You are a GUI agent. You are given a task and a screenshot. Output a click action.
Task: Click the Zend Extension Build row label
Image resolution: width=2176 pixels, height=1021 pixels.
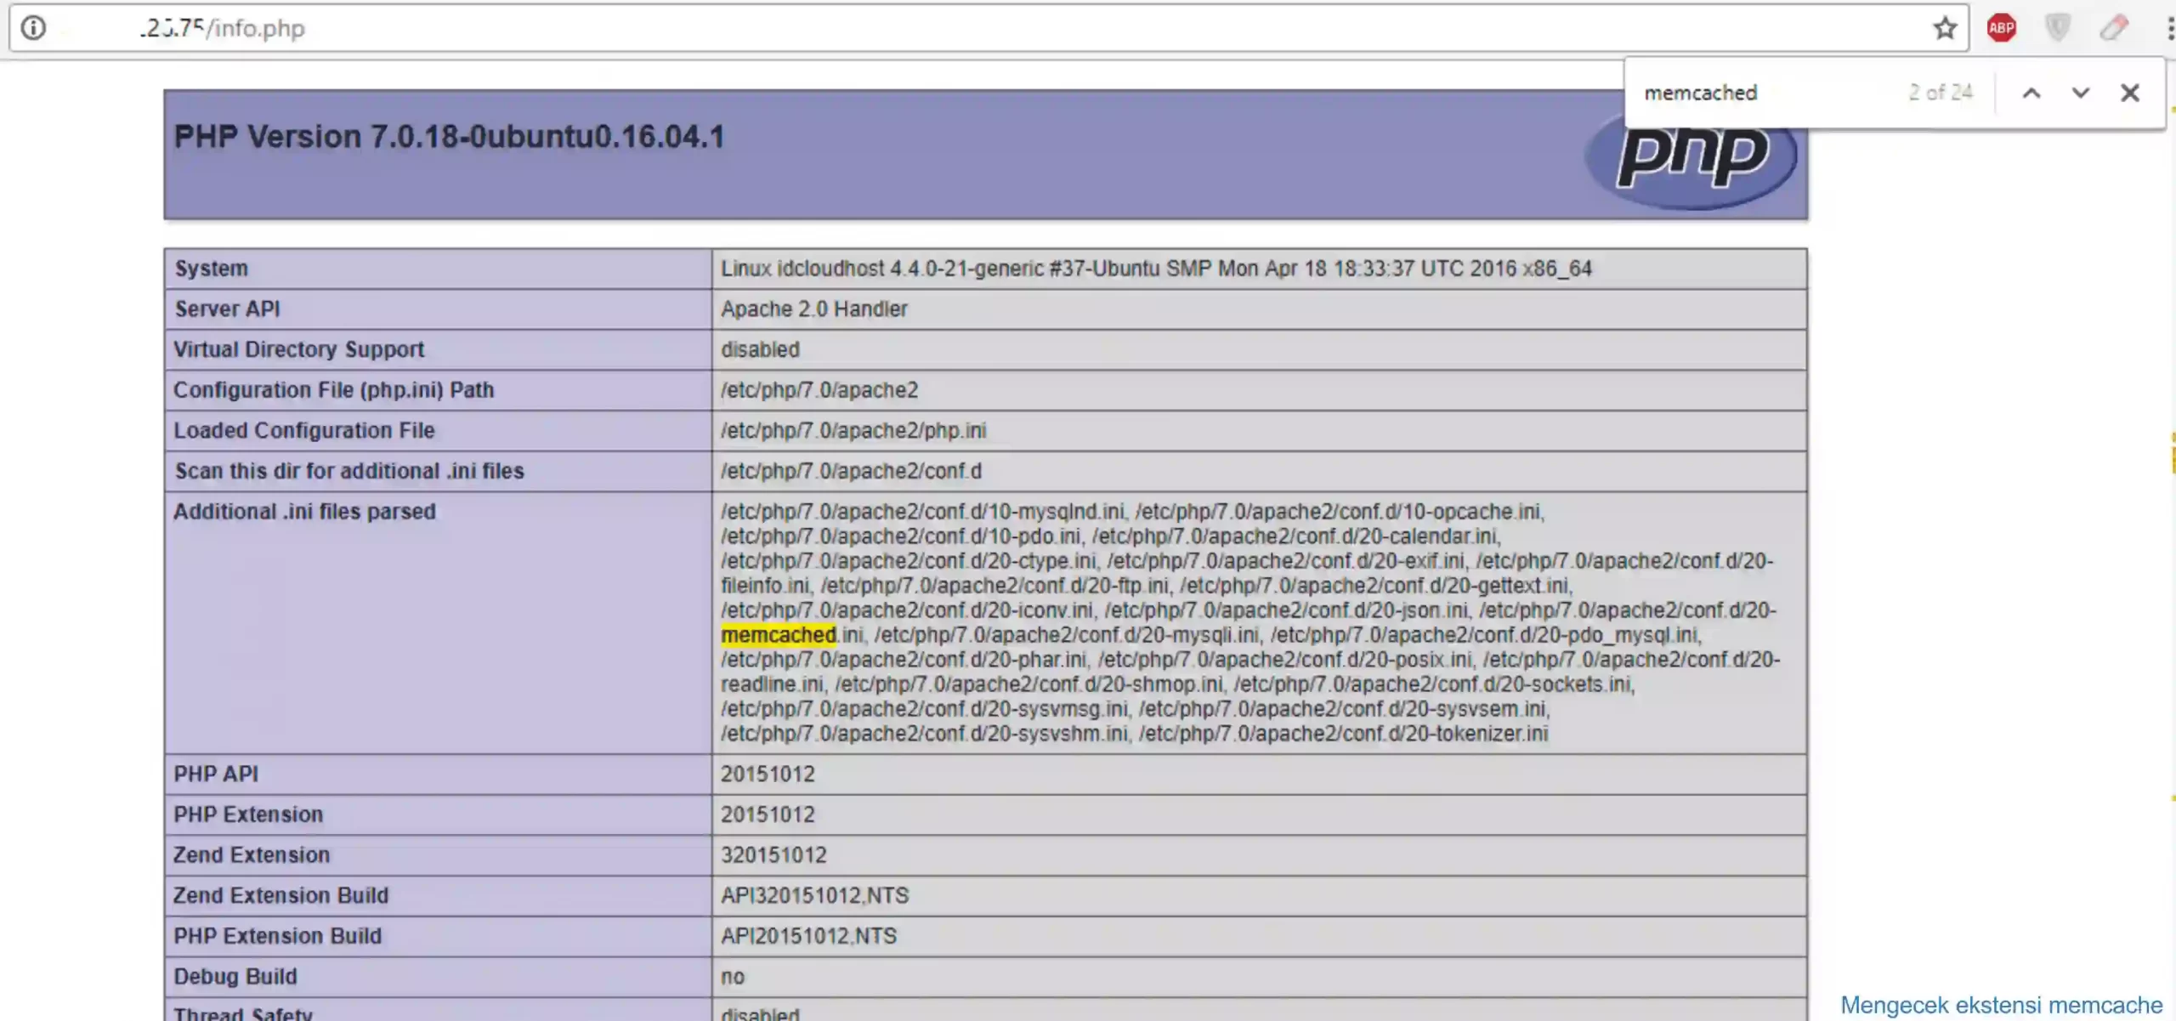(280, 895)
